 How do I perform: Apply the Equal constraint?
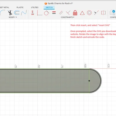click(x=54, y=13)
